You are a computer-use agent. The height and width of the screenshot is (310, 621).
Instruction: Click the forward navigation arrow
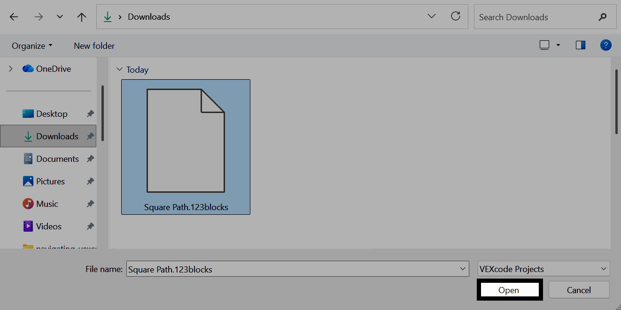[x=39, y=17]
